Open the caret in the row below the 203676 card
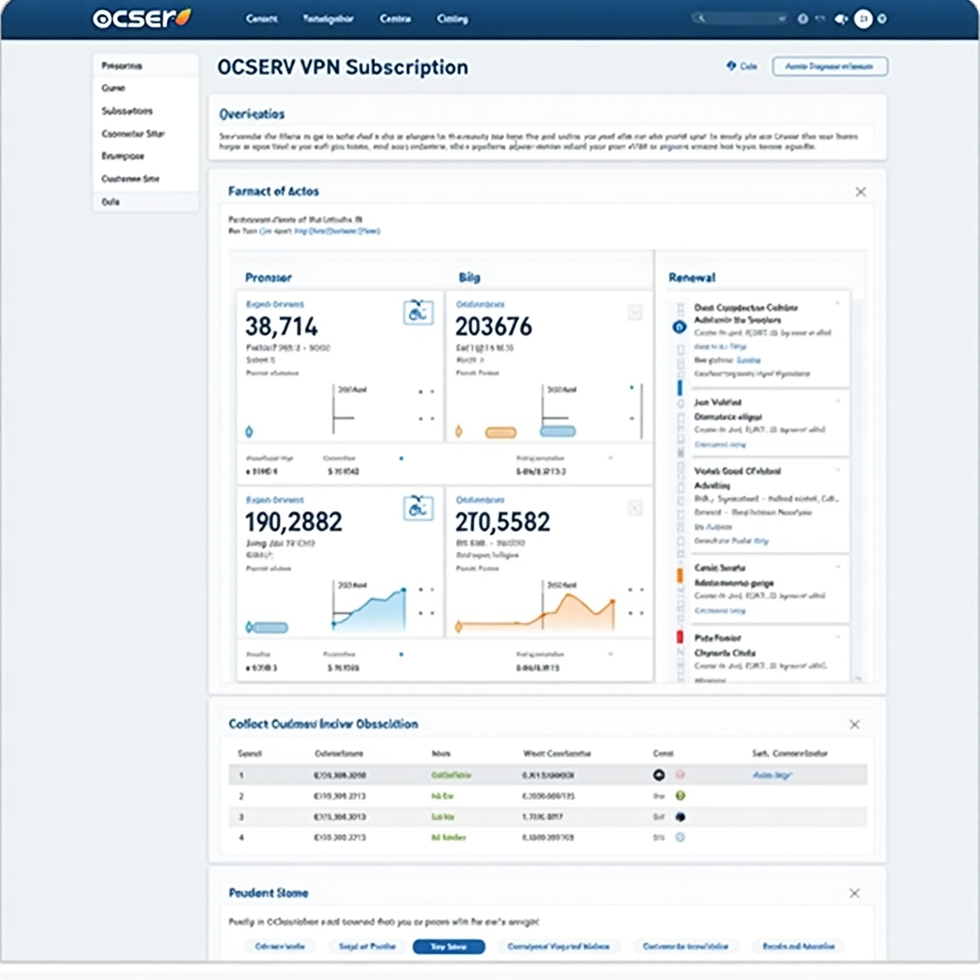 [x=610, y=458]
